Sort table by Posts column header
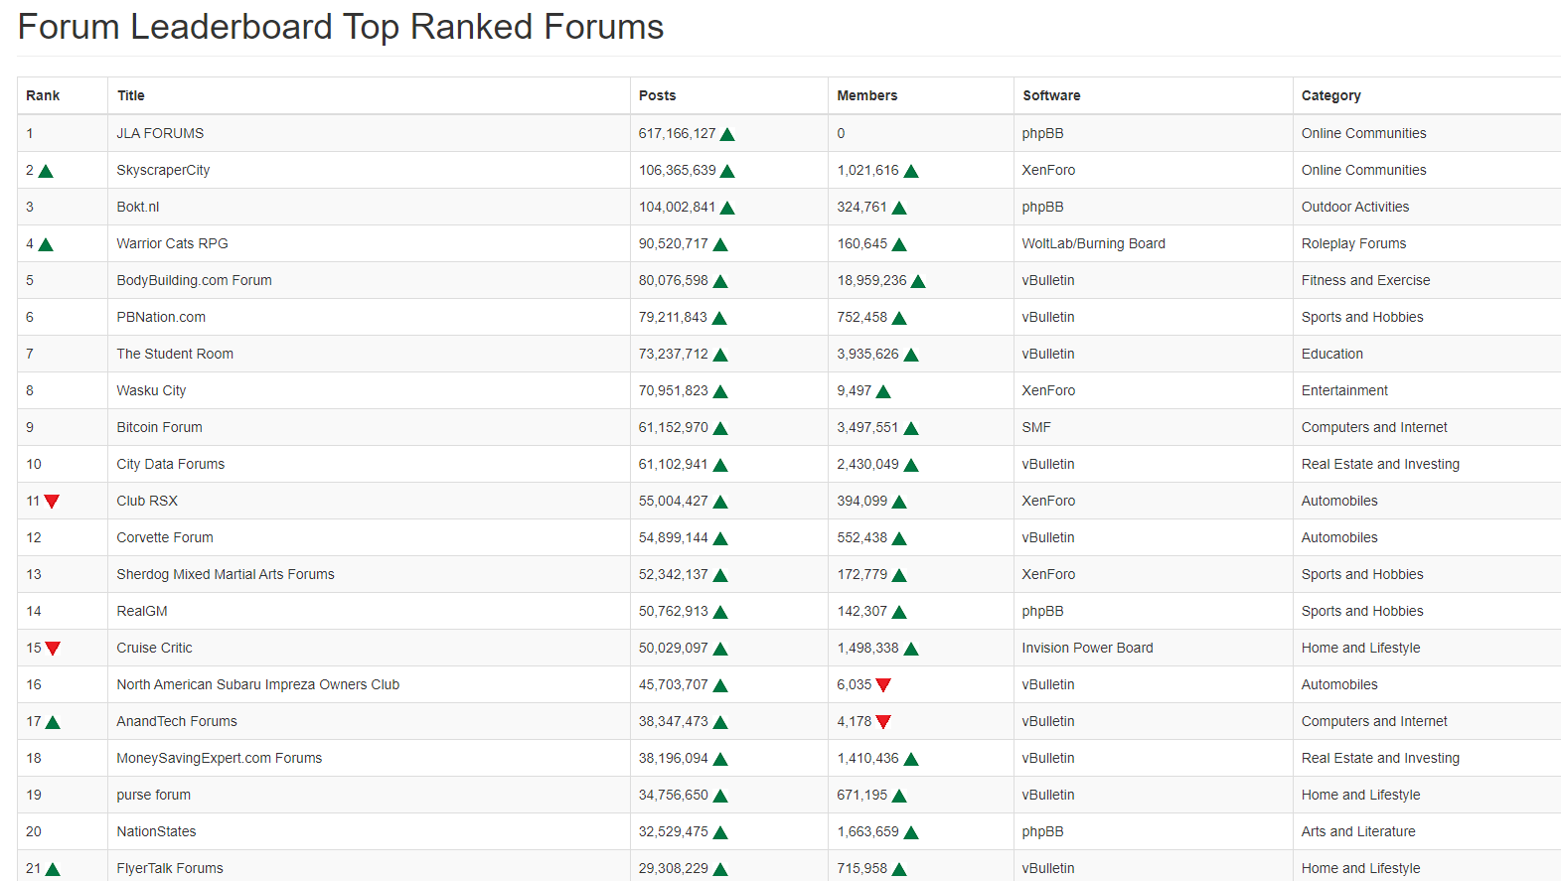The height and width of the screenshot is (881, 1561). (x=657, y=95)
